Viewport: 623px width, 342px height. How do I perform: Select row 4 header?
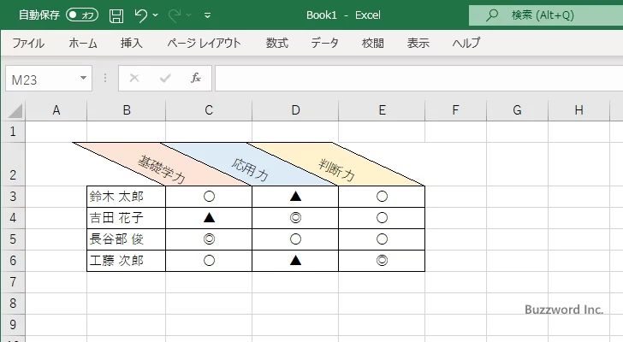pyautogui.click(x=13, y=218)
